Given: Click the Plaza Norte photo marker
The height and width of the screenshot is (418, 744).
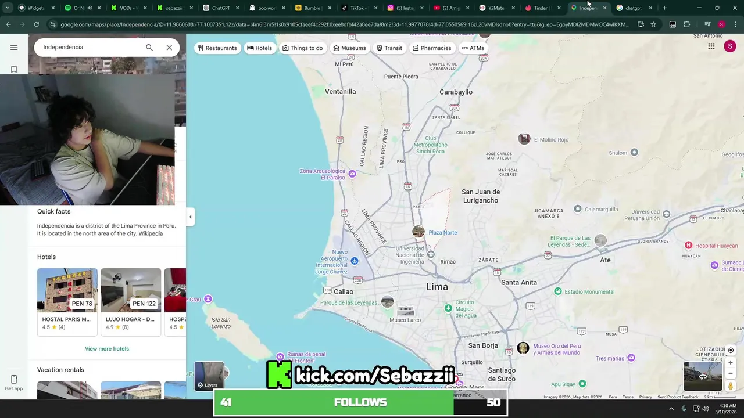Looking at the screenshot, I should [418, 232].
